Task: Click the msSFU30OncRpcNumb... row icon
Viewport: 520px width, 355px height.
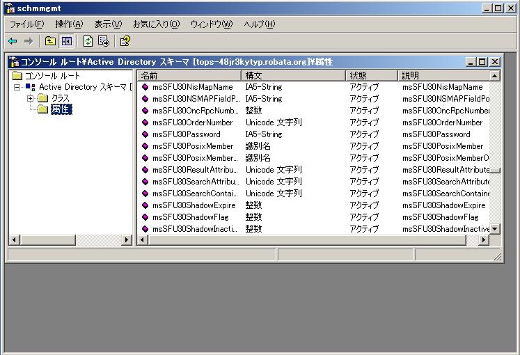Action: point(145,111)
